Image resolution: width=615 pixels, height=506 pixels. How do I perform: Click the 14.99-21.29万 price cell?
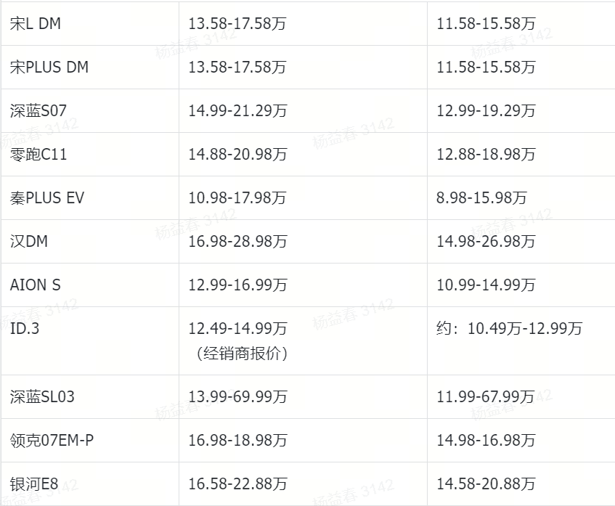[x=237, y=111]
